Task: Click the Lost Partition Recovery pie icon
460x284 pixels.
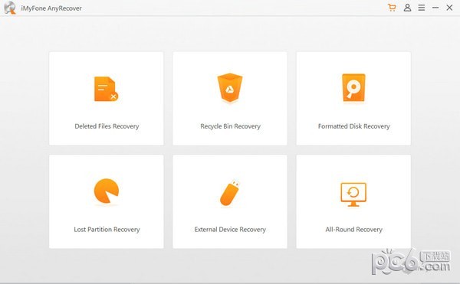Action: pos(107,191)
